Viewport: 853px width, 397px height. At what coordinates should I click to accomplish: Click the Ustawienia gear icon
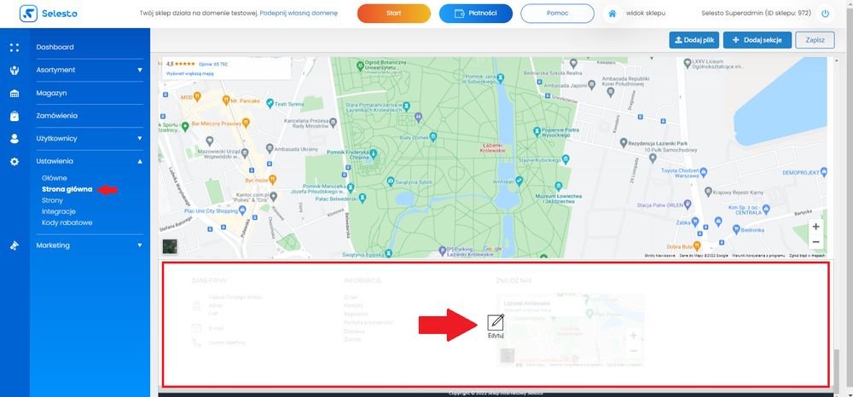[15, 161]
